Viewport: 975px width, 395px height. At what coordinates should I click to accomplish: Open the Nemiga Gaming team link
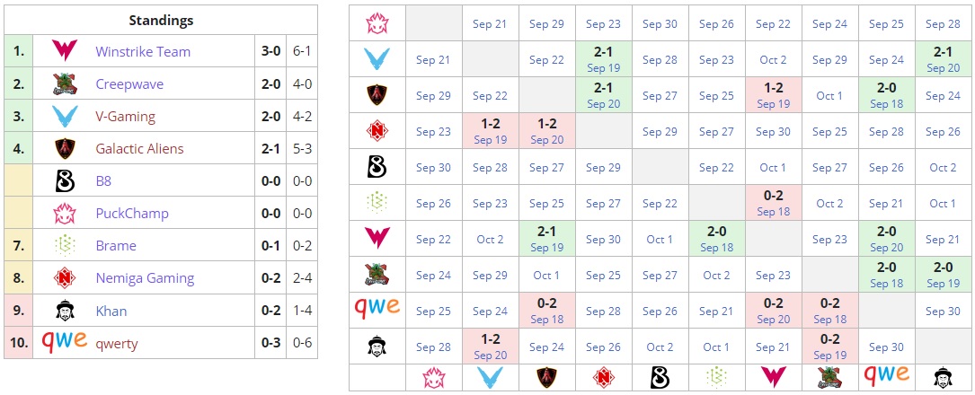click(145, 278)
